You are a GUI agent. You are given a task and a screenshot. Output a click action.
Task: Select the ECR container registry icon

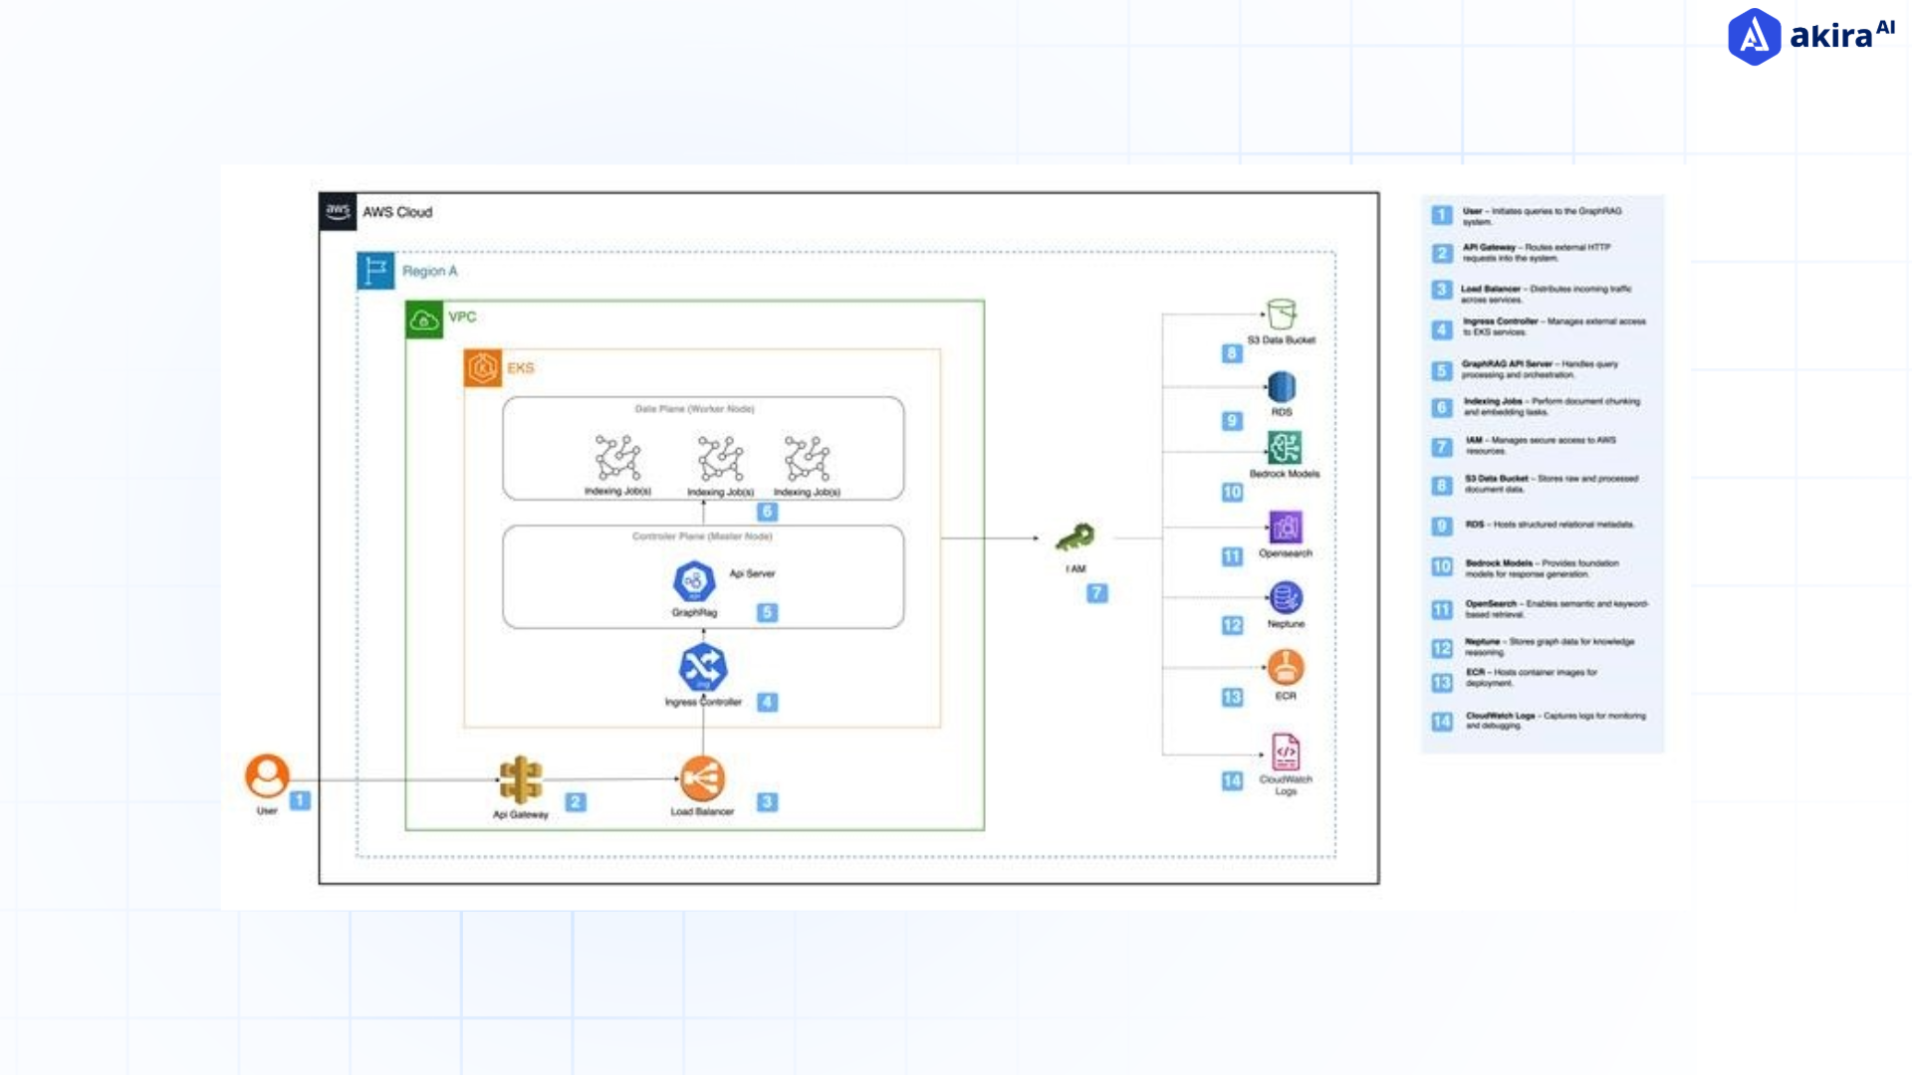[1287, 662]
